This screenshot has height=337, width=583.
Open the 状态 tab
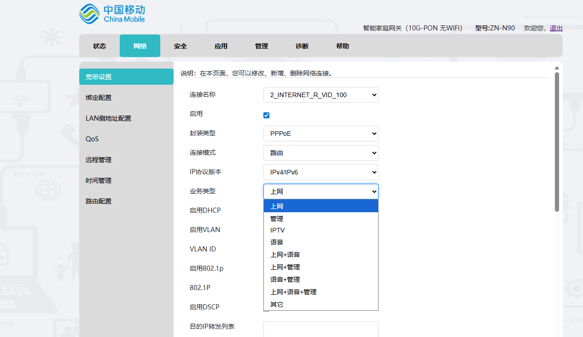click(x=99, y=46)
